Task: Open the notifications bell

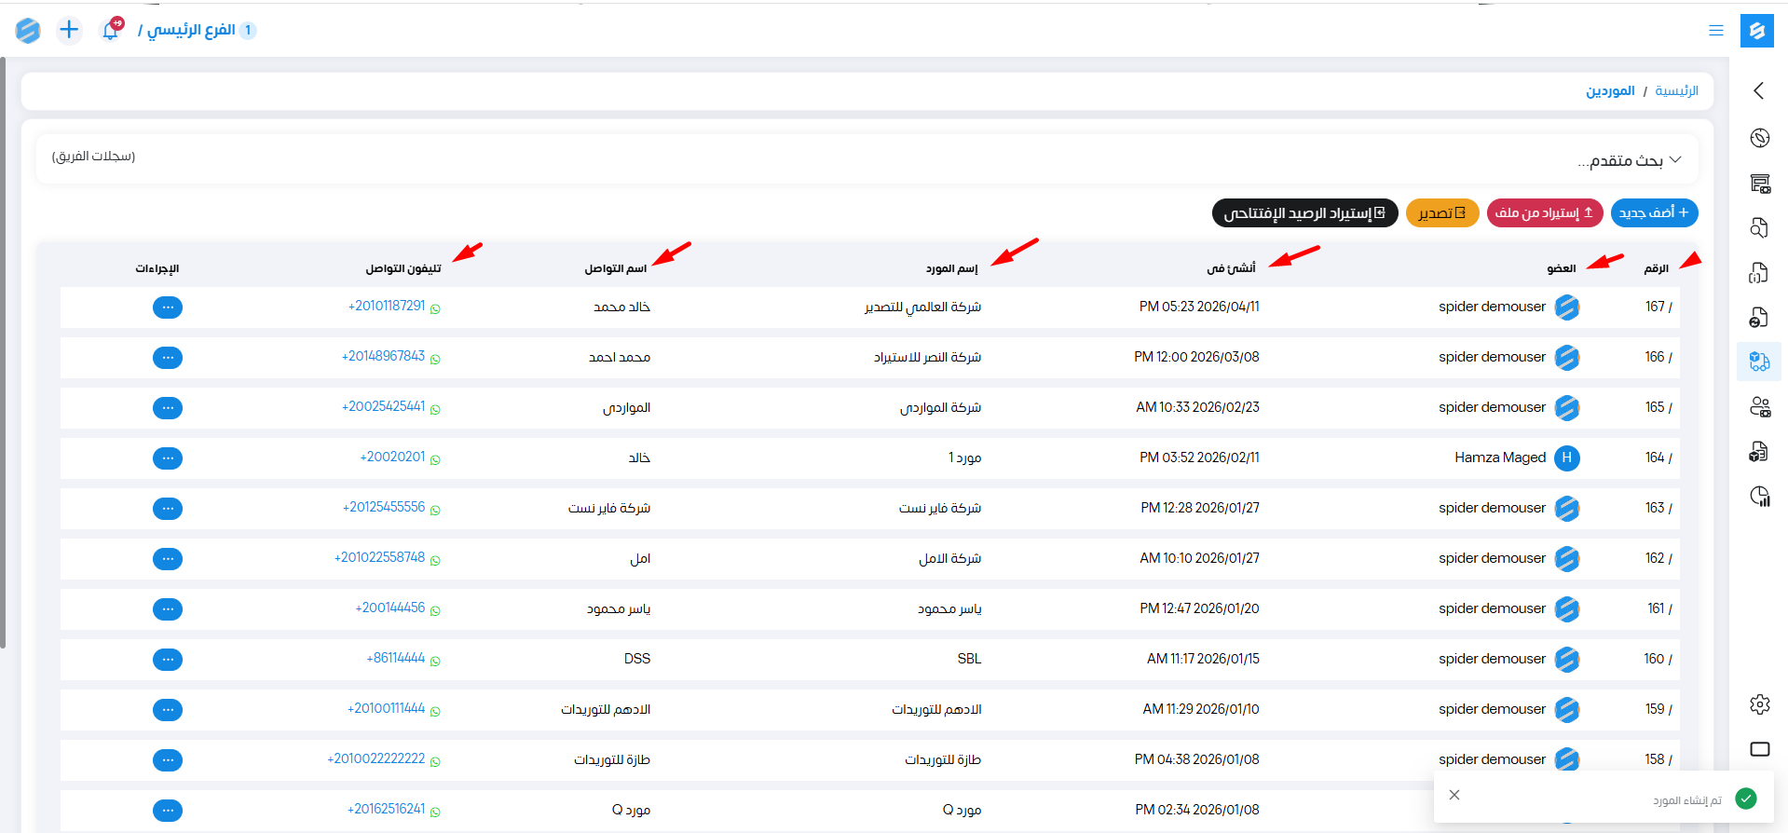Action: click(110, 31)
